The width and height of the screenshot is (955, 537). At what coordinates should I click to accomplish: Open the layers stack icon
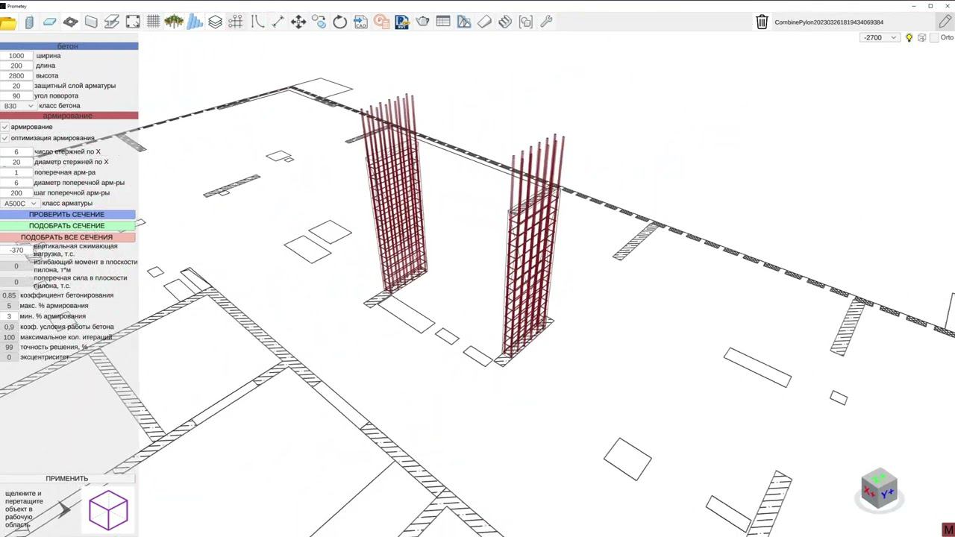click(x=215, y=22)
